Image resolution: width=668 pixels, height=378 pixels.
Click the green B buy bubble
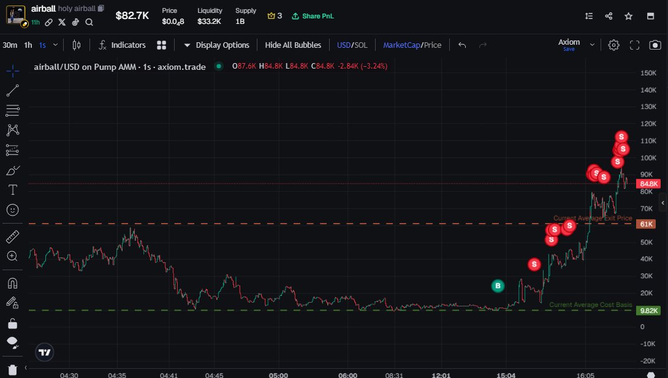498,286
